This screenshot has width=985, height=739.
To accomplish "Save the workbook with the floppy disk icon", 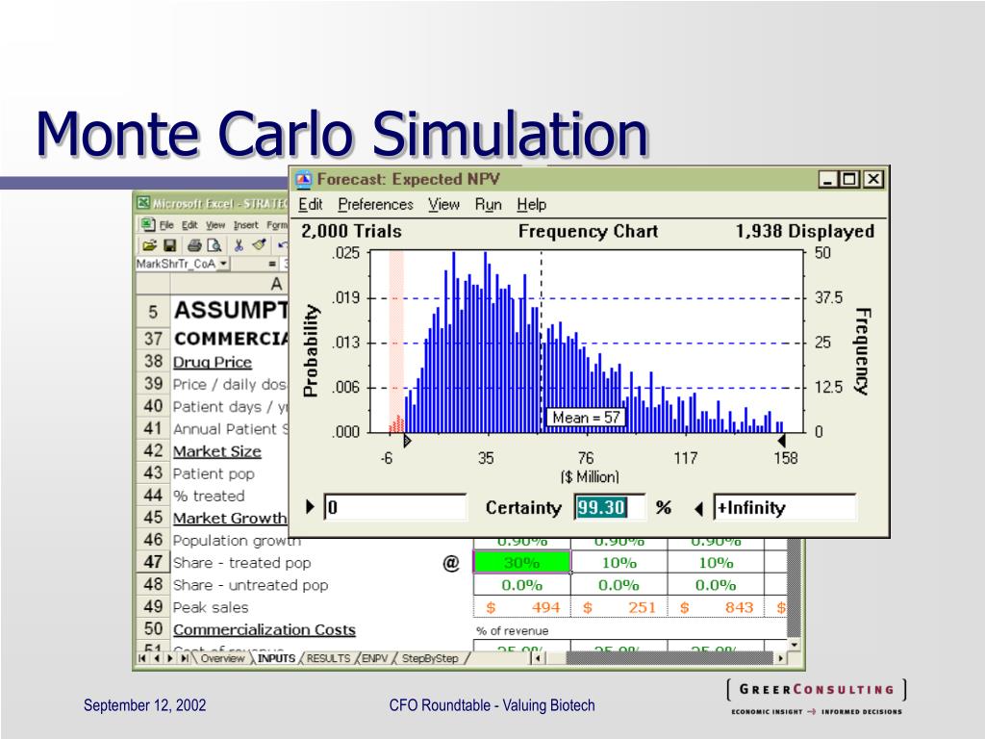I will [169, 245].
